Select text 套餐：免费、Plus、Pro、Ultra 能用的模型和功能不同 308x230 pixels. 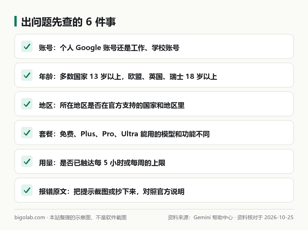coord(124,134)
